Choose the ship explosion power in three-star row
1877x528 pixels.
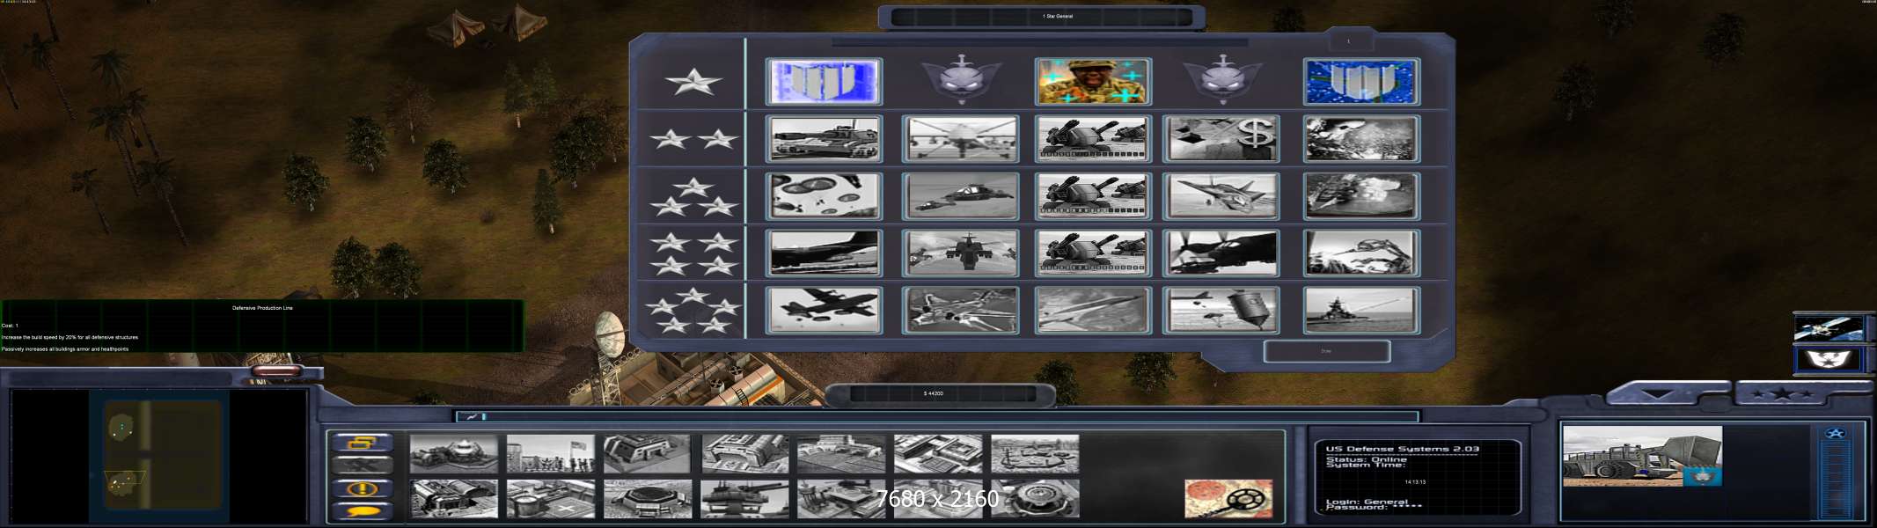click(x=1360, y=195)
